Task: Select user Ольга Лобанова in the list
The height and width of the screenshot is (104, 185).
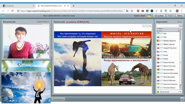Action: pyautogui.click(x=168, y=80)
